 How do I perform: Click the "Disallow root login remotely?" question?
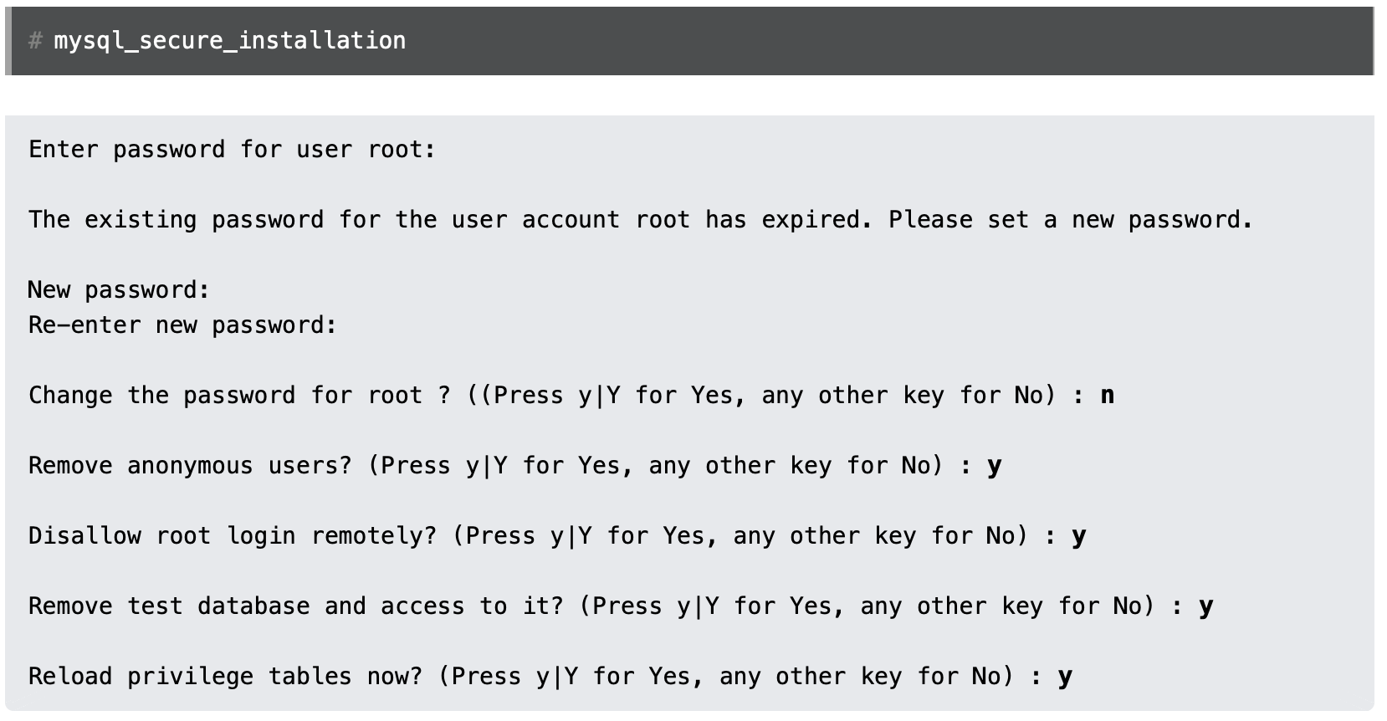[232, 536]
